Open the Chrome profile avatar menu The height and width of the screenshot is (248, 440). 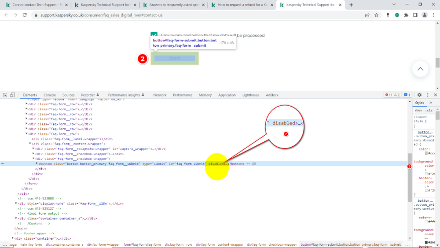(425, 15)
